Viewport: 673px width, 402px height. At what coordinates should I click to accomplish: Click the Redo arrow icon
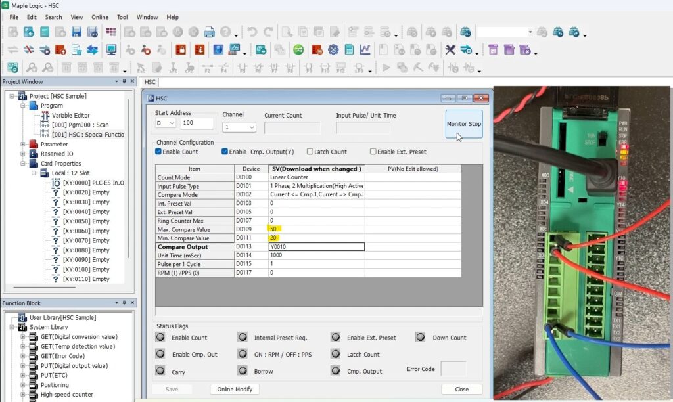pos(268,32)
